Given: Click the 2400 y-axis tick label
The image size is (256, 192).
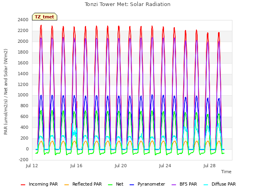Looking at the screenshot, I should pyautogui.click(x=23, y=20).
